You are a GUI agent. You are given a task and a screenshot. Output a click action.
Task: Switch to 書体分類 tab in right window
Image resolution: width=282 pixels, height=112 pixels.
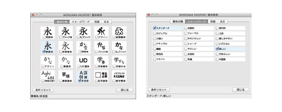(178, 22)
